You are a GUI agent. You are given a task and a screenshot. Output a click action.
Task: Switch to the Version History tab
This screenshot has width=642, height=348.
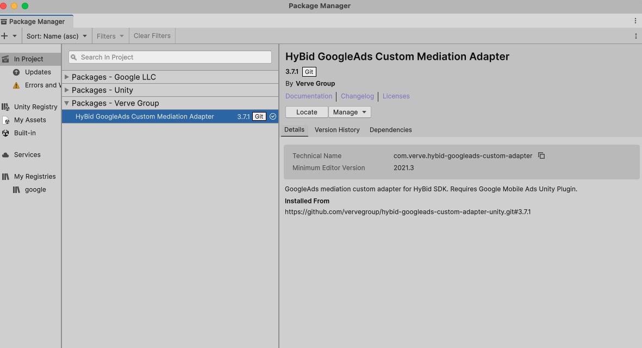[337, 130]
